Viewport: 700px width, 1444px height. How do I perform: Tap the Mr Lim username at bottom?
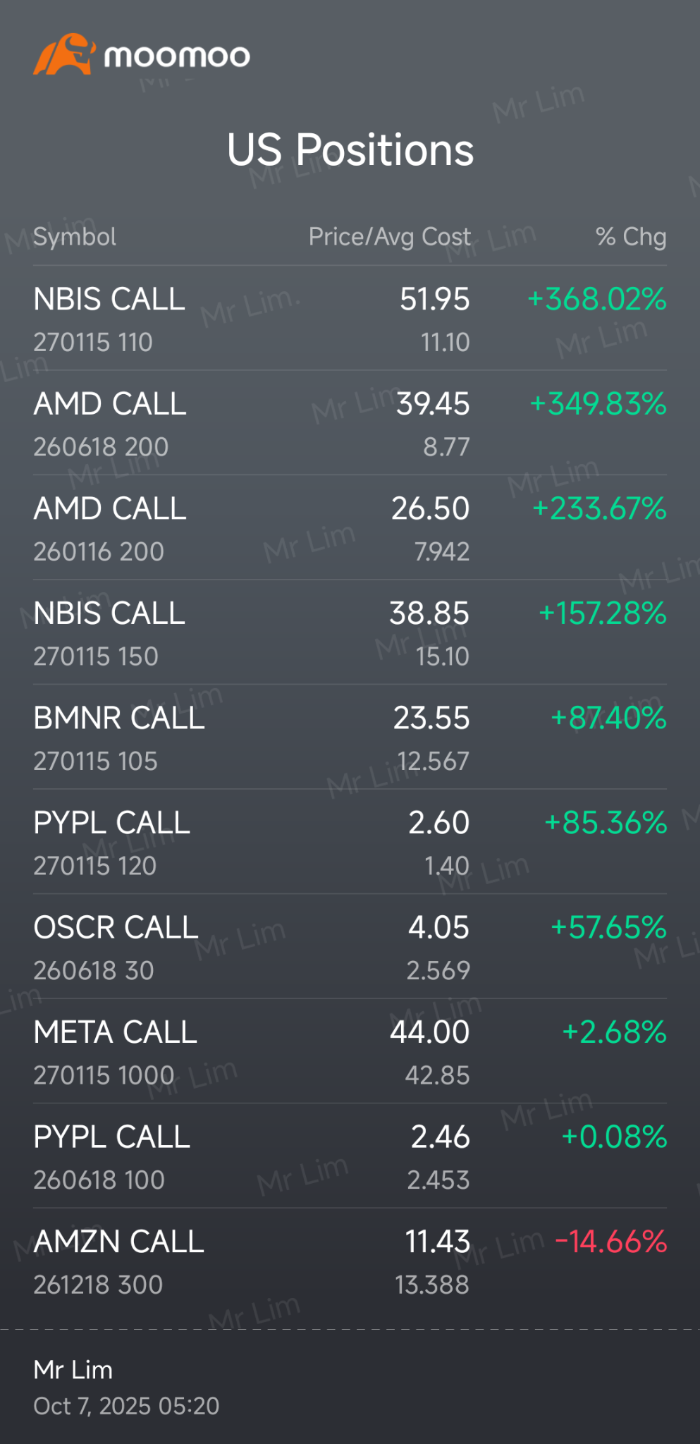coord(73,1369)
